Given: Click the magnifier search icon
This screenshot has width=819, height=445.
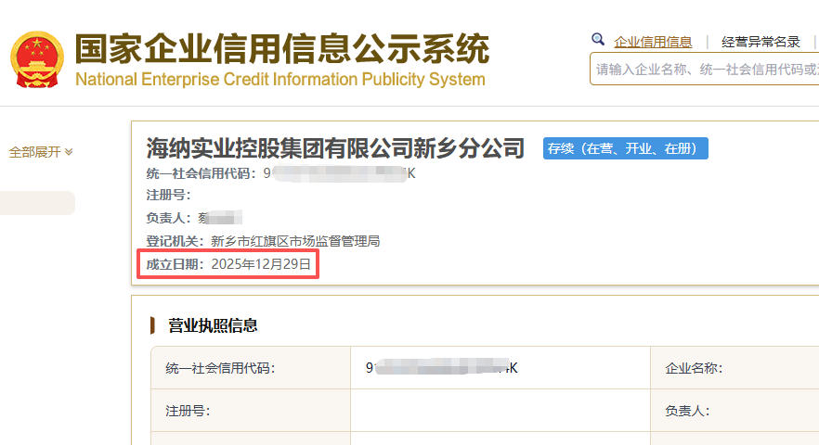Looking at the screenshot, I should pyautogui.click(x=598, y=40).
